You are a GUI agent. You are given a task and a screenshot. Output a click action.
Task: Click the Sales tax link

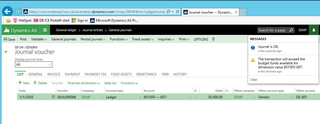(110, 83)
